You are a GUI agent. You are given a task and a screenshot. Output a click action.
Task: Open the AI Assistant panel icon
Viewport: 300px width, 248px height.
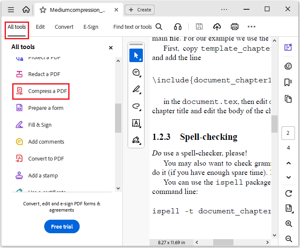pyautogui.click(x=288, y=47)
